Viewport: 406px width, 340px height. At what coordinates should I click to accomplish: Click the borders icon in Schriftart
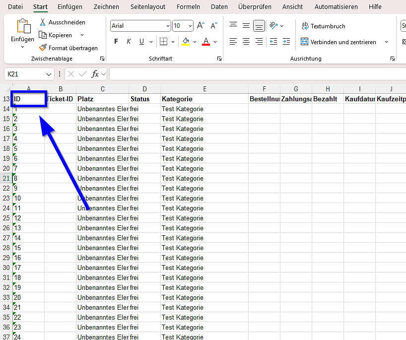coord(163,42)
